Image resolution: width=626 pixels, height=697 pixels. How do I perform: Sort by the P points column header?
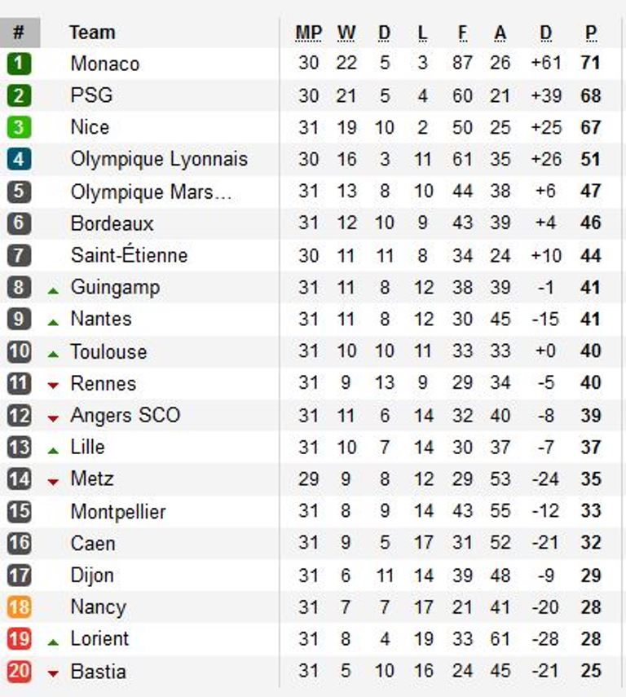point(591,33)
